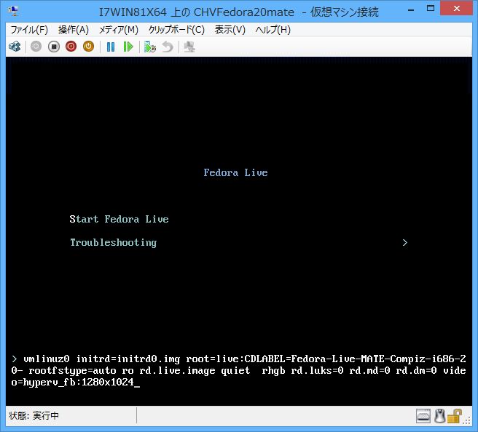This screenshot has height=432, width=478.
Task: Click the Fedora Live heading text
Action: click(235, 172)
